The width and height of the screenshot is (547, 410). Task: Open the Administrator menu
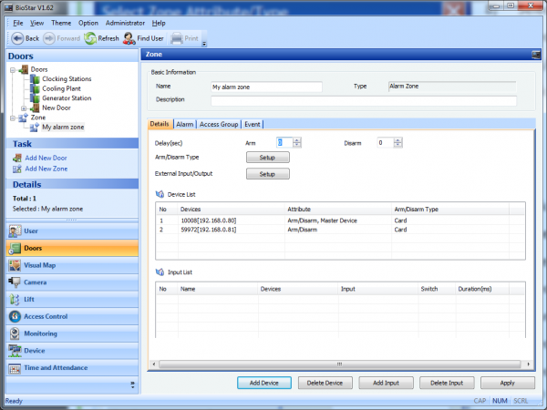coord(125,22)
